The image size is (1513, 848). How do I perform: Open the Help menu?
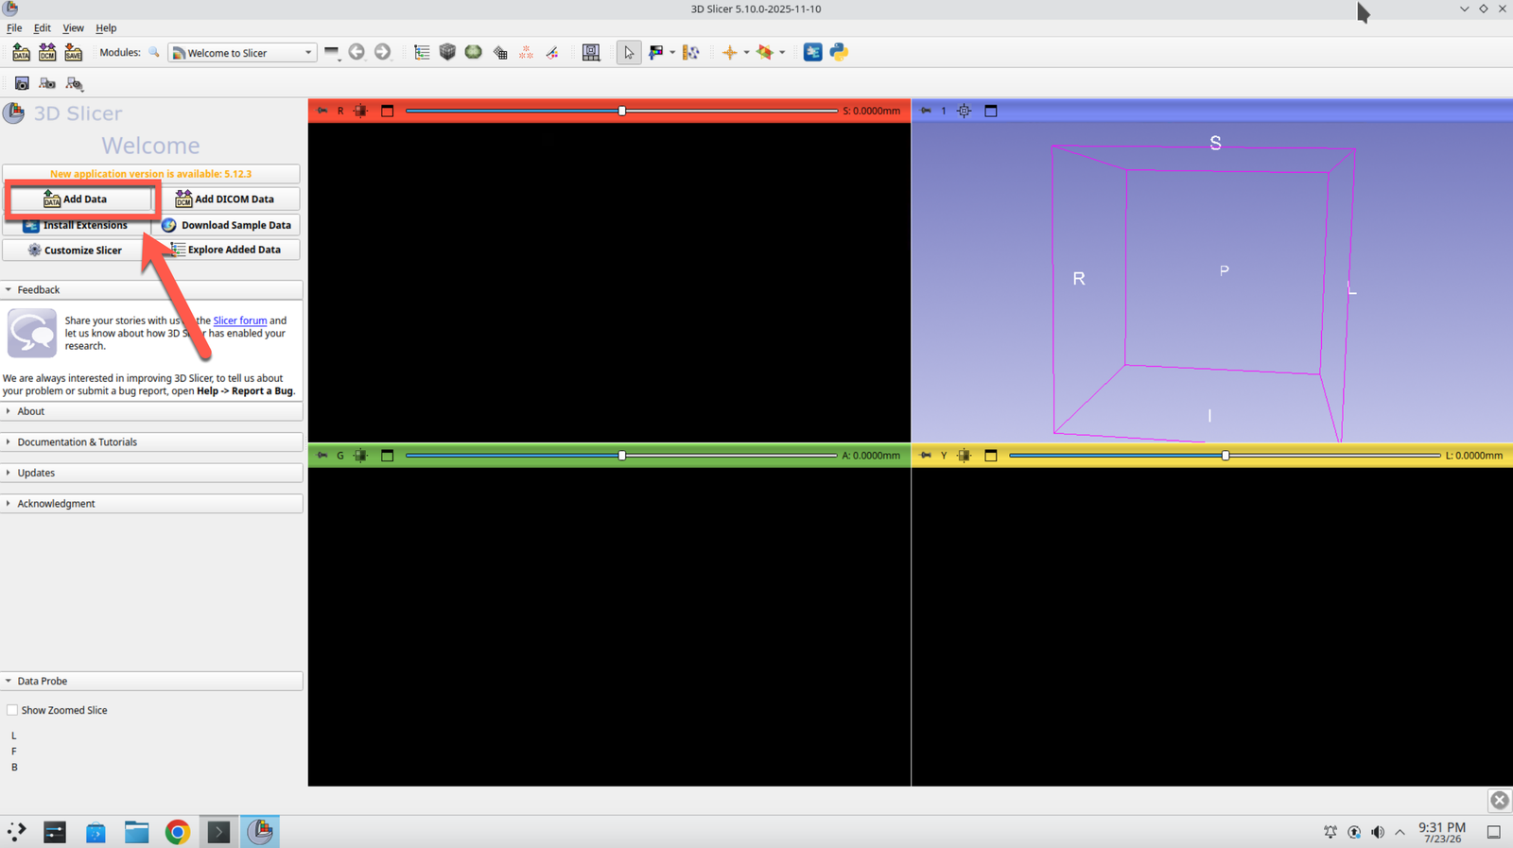pos(106,28)
